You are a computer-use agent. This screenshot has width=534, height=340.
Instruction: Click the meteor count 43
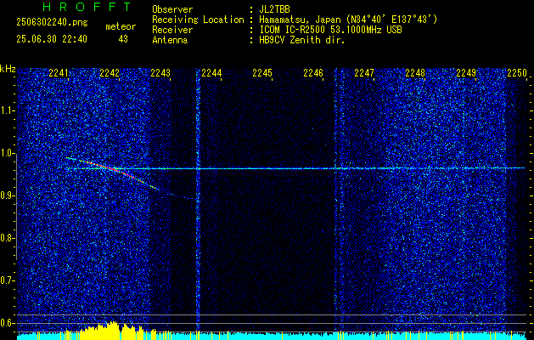pyautogui.click(x=123, y=39)
